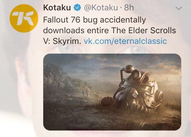Viewport: 191px width, 137px height.
Task: Click the word 'accidentally' in the tweet
Action: (x=123, y=20)
